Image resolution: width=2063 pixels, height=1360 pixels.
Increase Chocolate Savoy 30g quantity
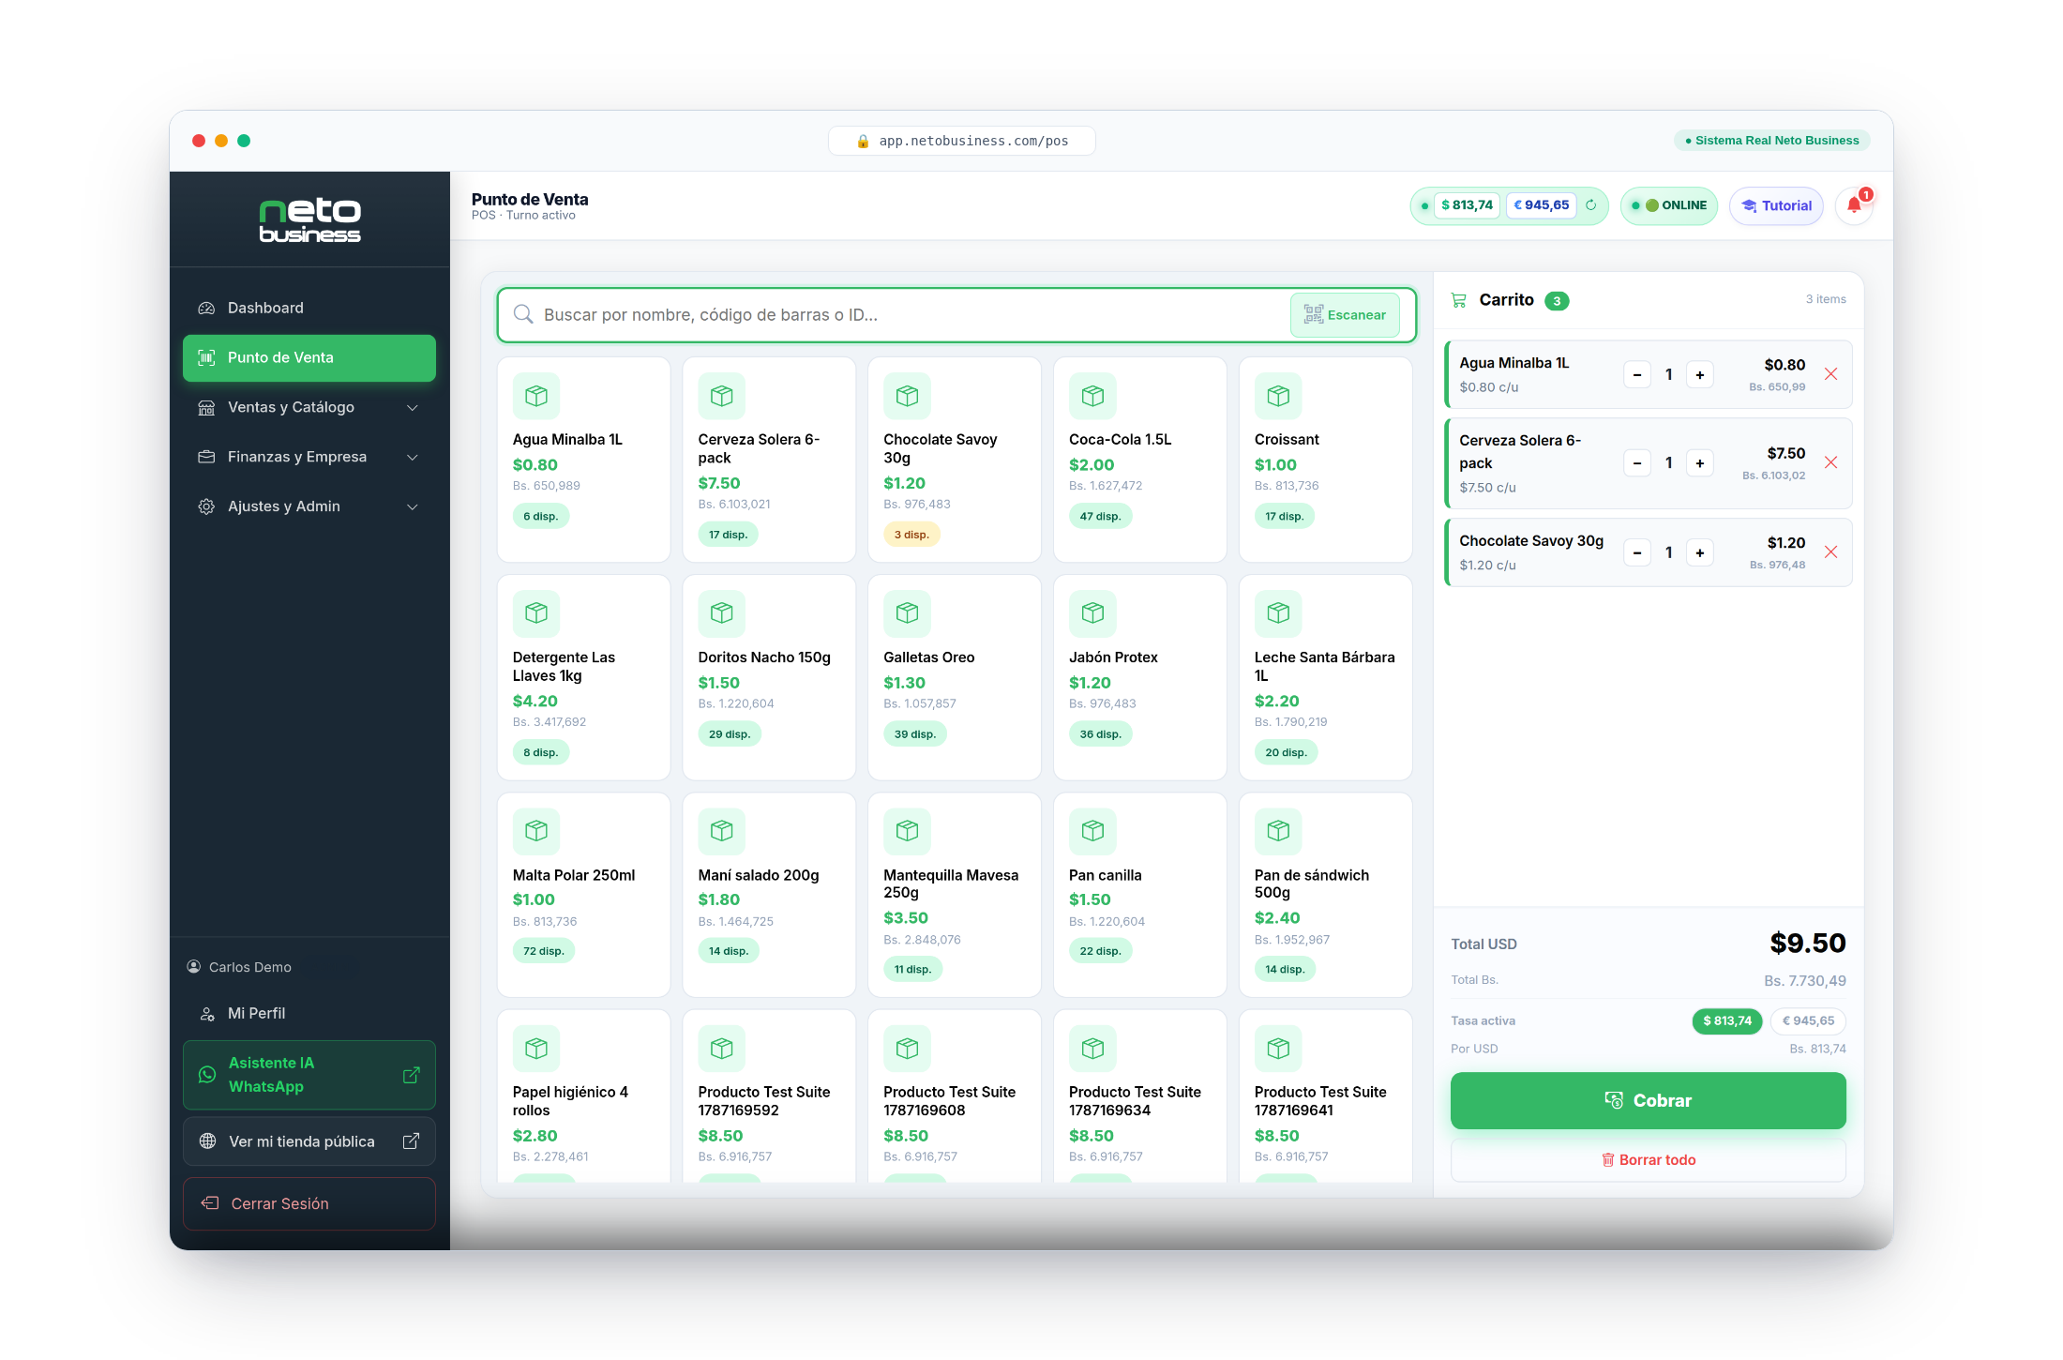(1699, 552)
